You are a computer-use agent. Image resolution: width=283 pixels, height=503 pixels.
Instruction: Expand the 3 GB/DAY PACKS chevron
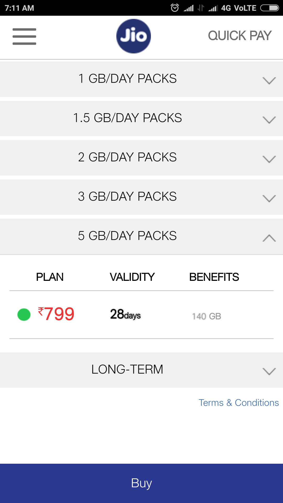pos(269,198)
